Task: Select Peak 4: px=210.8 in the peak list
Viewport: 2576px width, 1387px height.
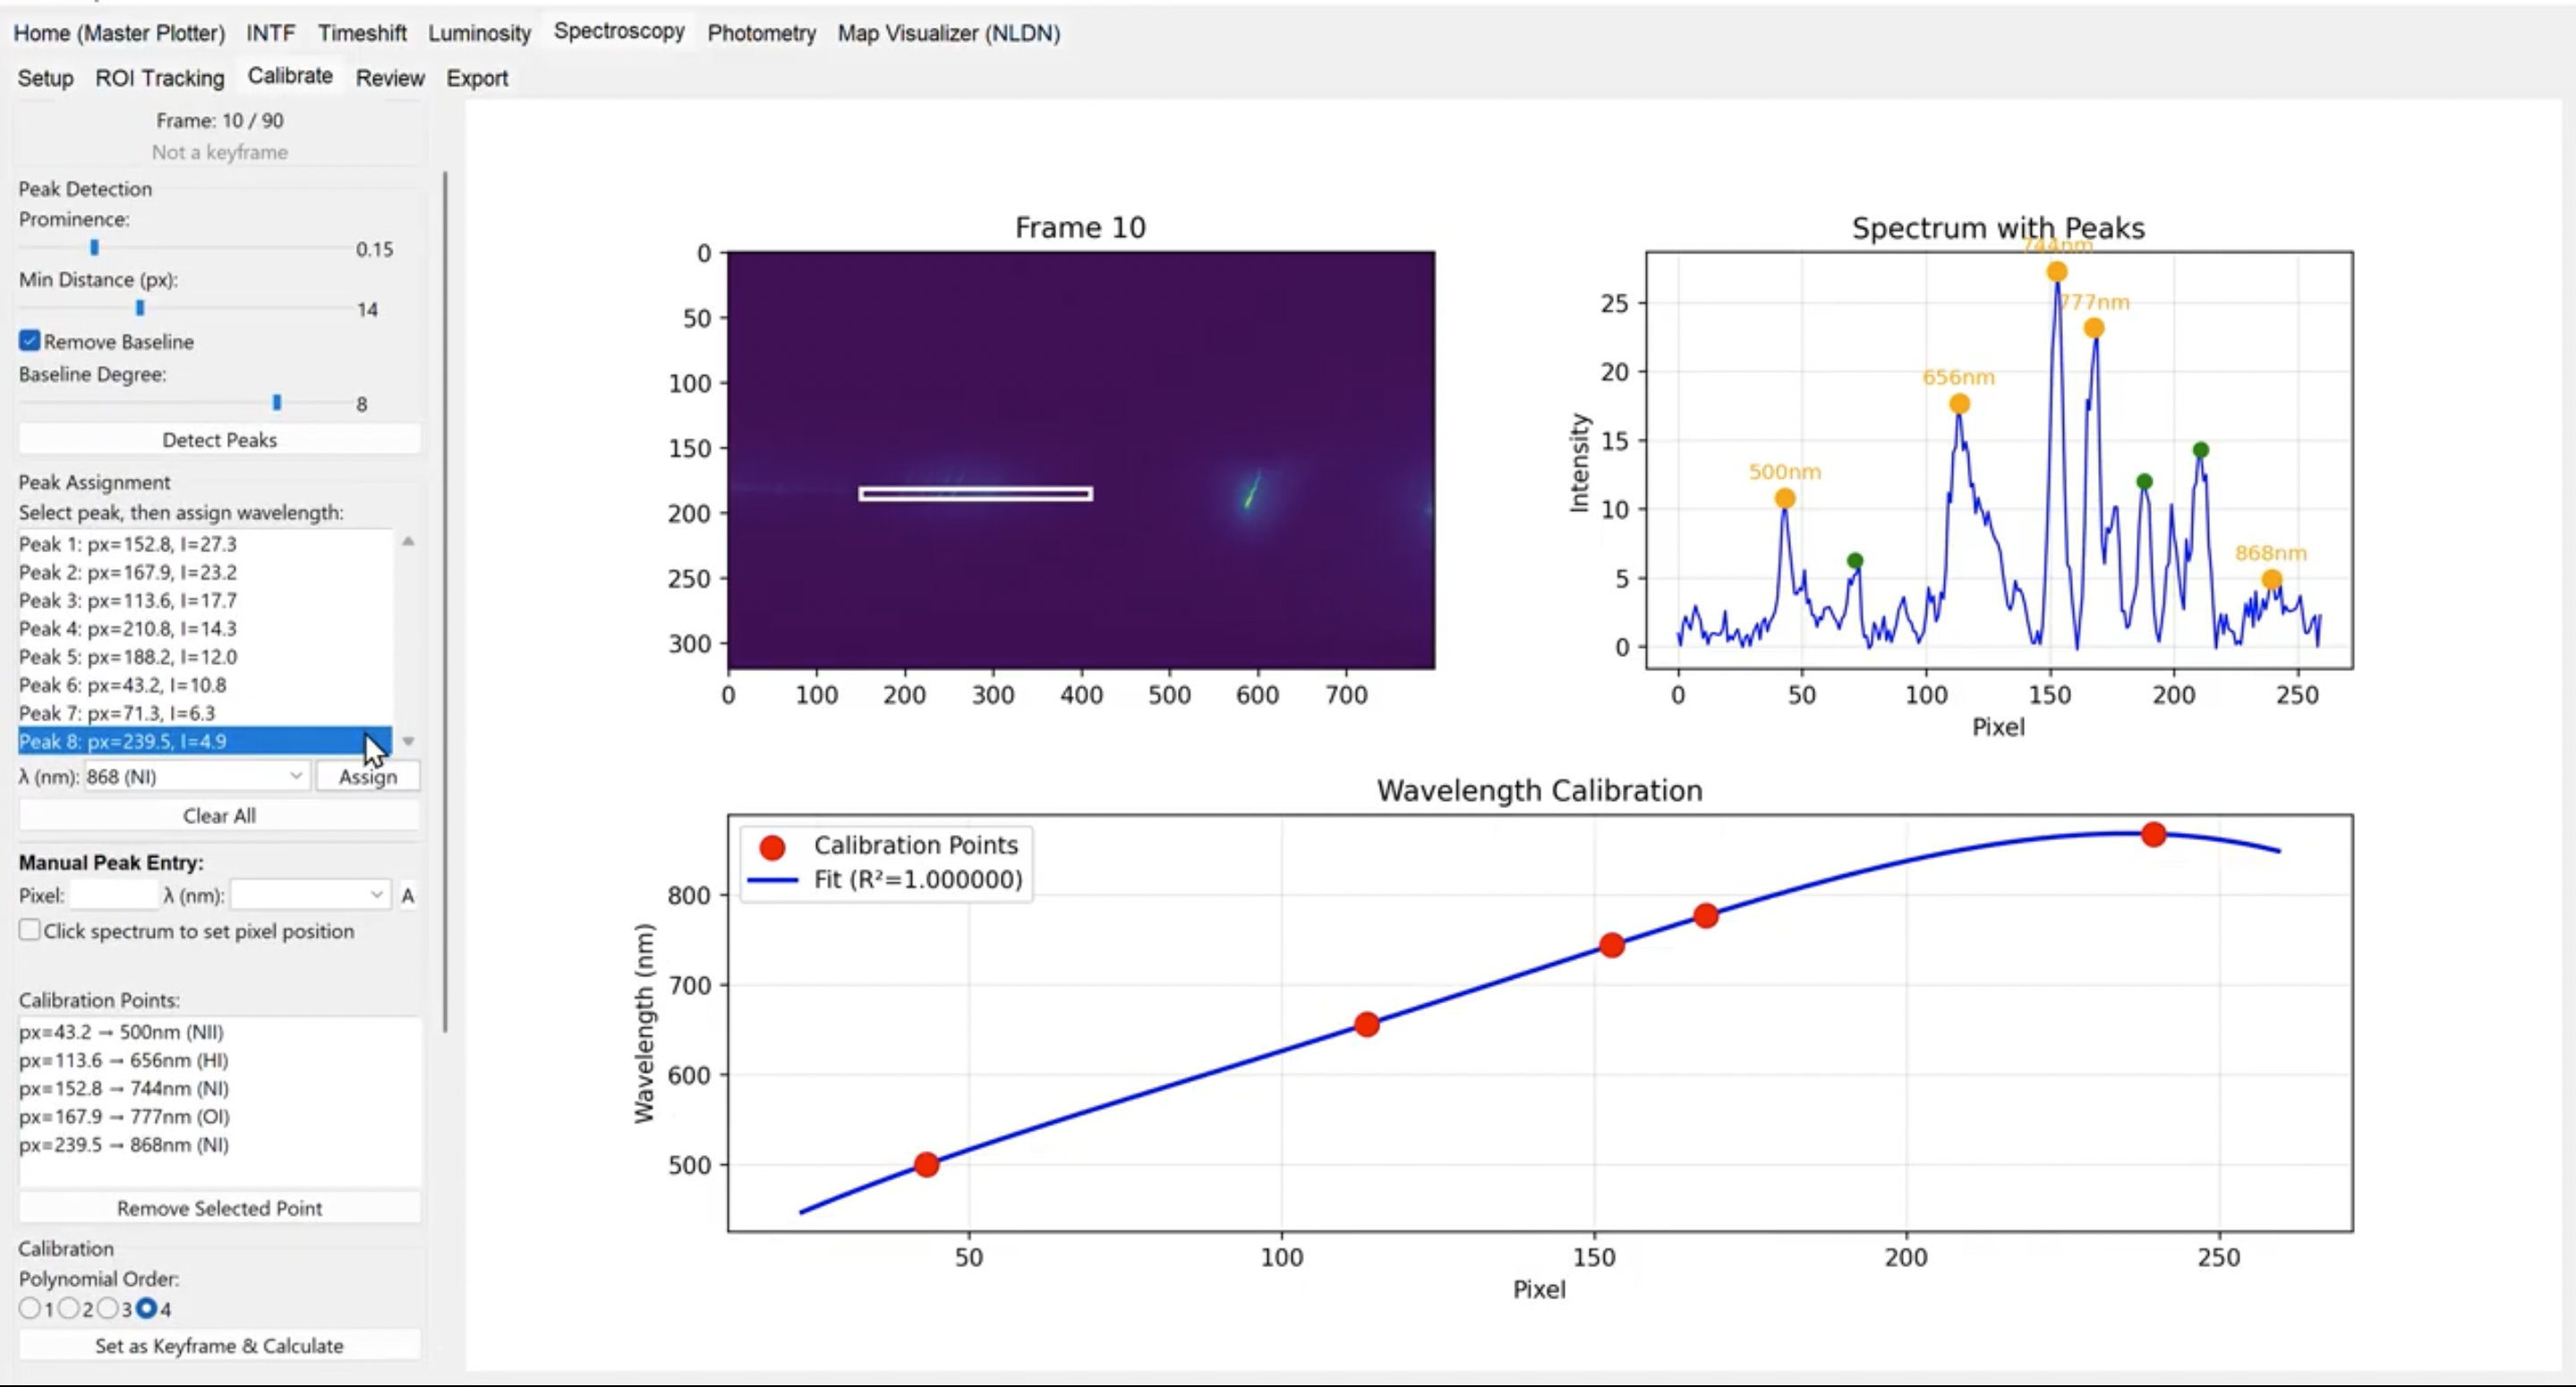Action: click(x=128, y=629)
